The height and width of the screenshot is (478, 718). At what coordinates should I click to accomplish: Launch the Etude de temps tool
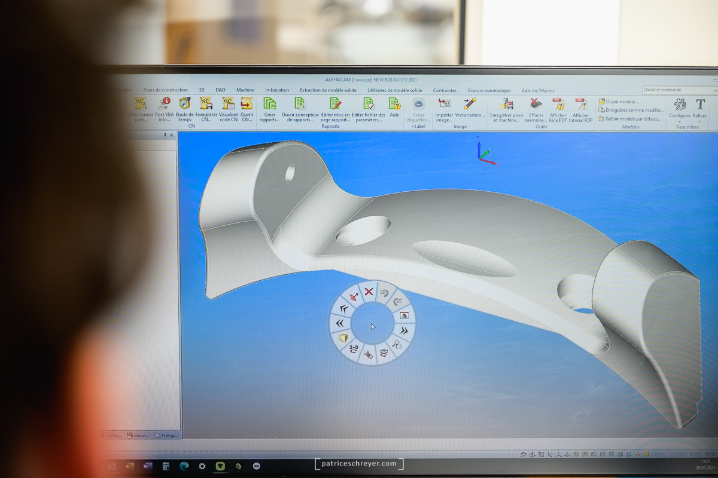click(184, 109)
